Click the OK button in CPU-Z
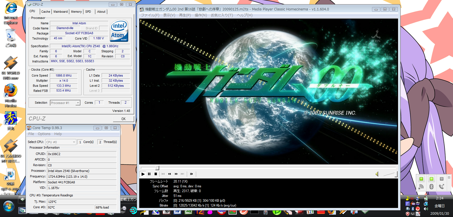453x217 pixels. [x=123, y=119]
